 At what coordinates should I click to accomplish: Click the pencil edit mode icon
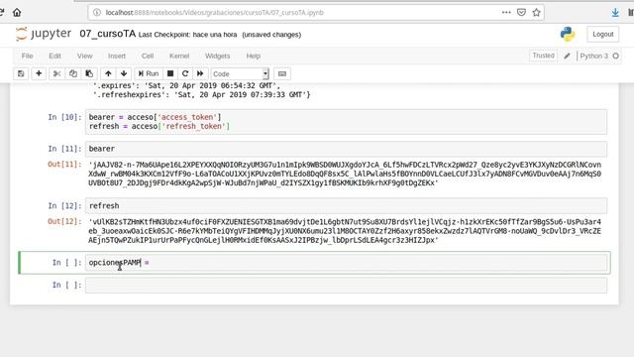(567, 56)
